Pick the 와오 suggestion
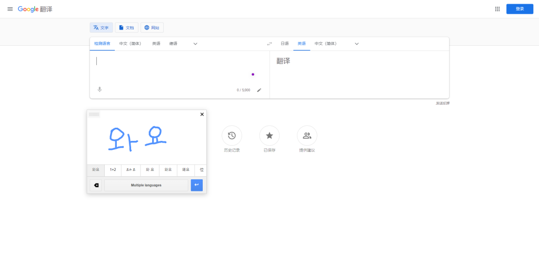This screenshot has height=263, width=539. pyautogui.click(x=168, y=169)
